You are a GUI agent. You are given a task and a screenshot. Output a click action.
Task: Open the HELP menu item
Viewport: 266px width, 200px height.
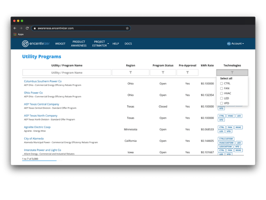[x=115, y=44]
